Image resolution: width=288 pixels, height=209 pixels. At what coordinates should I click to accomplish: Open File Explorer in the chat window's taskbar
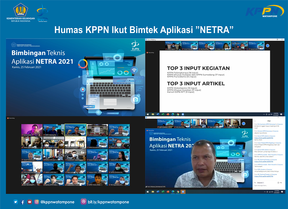tap(153, 192)
